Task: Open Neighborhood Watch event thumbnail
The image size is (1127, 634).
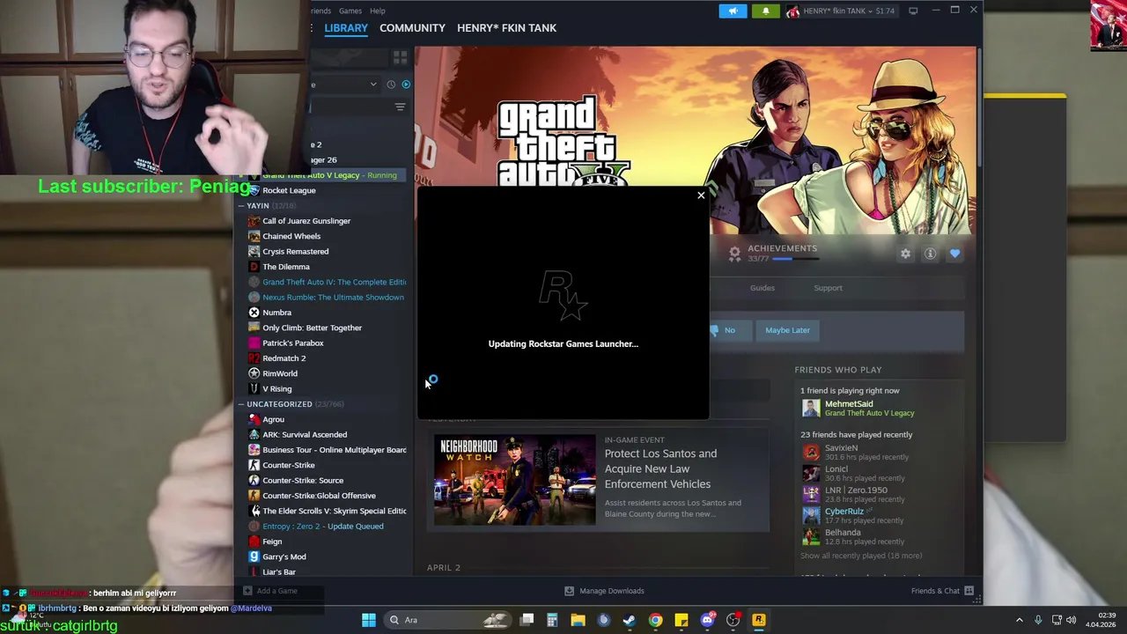Action: tap(514, 480)
